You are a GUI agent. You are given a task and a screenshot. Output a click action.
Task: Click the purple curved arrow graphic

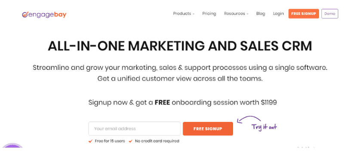[249, 119]
